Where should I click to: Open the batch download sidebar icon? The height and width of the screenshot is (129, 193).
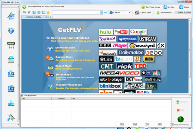11,45
